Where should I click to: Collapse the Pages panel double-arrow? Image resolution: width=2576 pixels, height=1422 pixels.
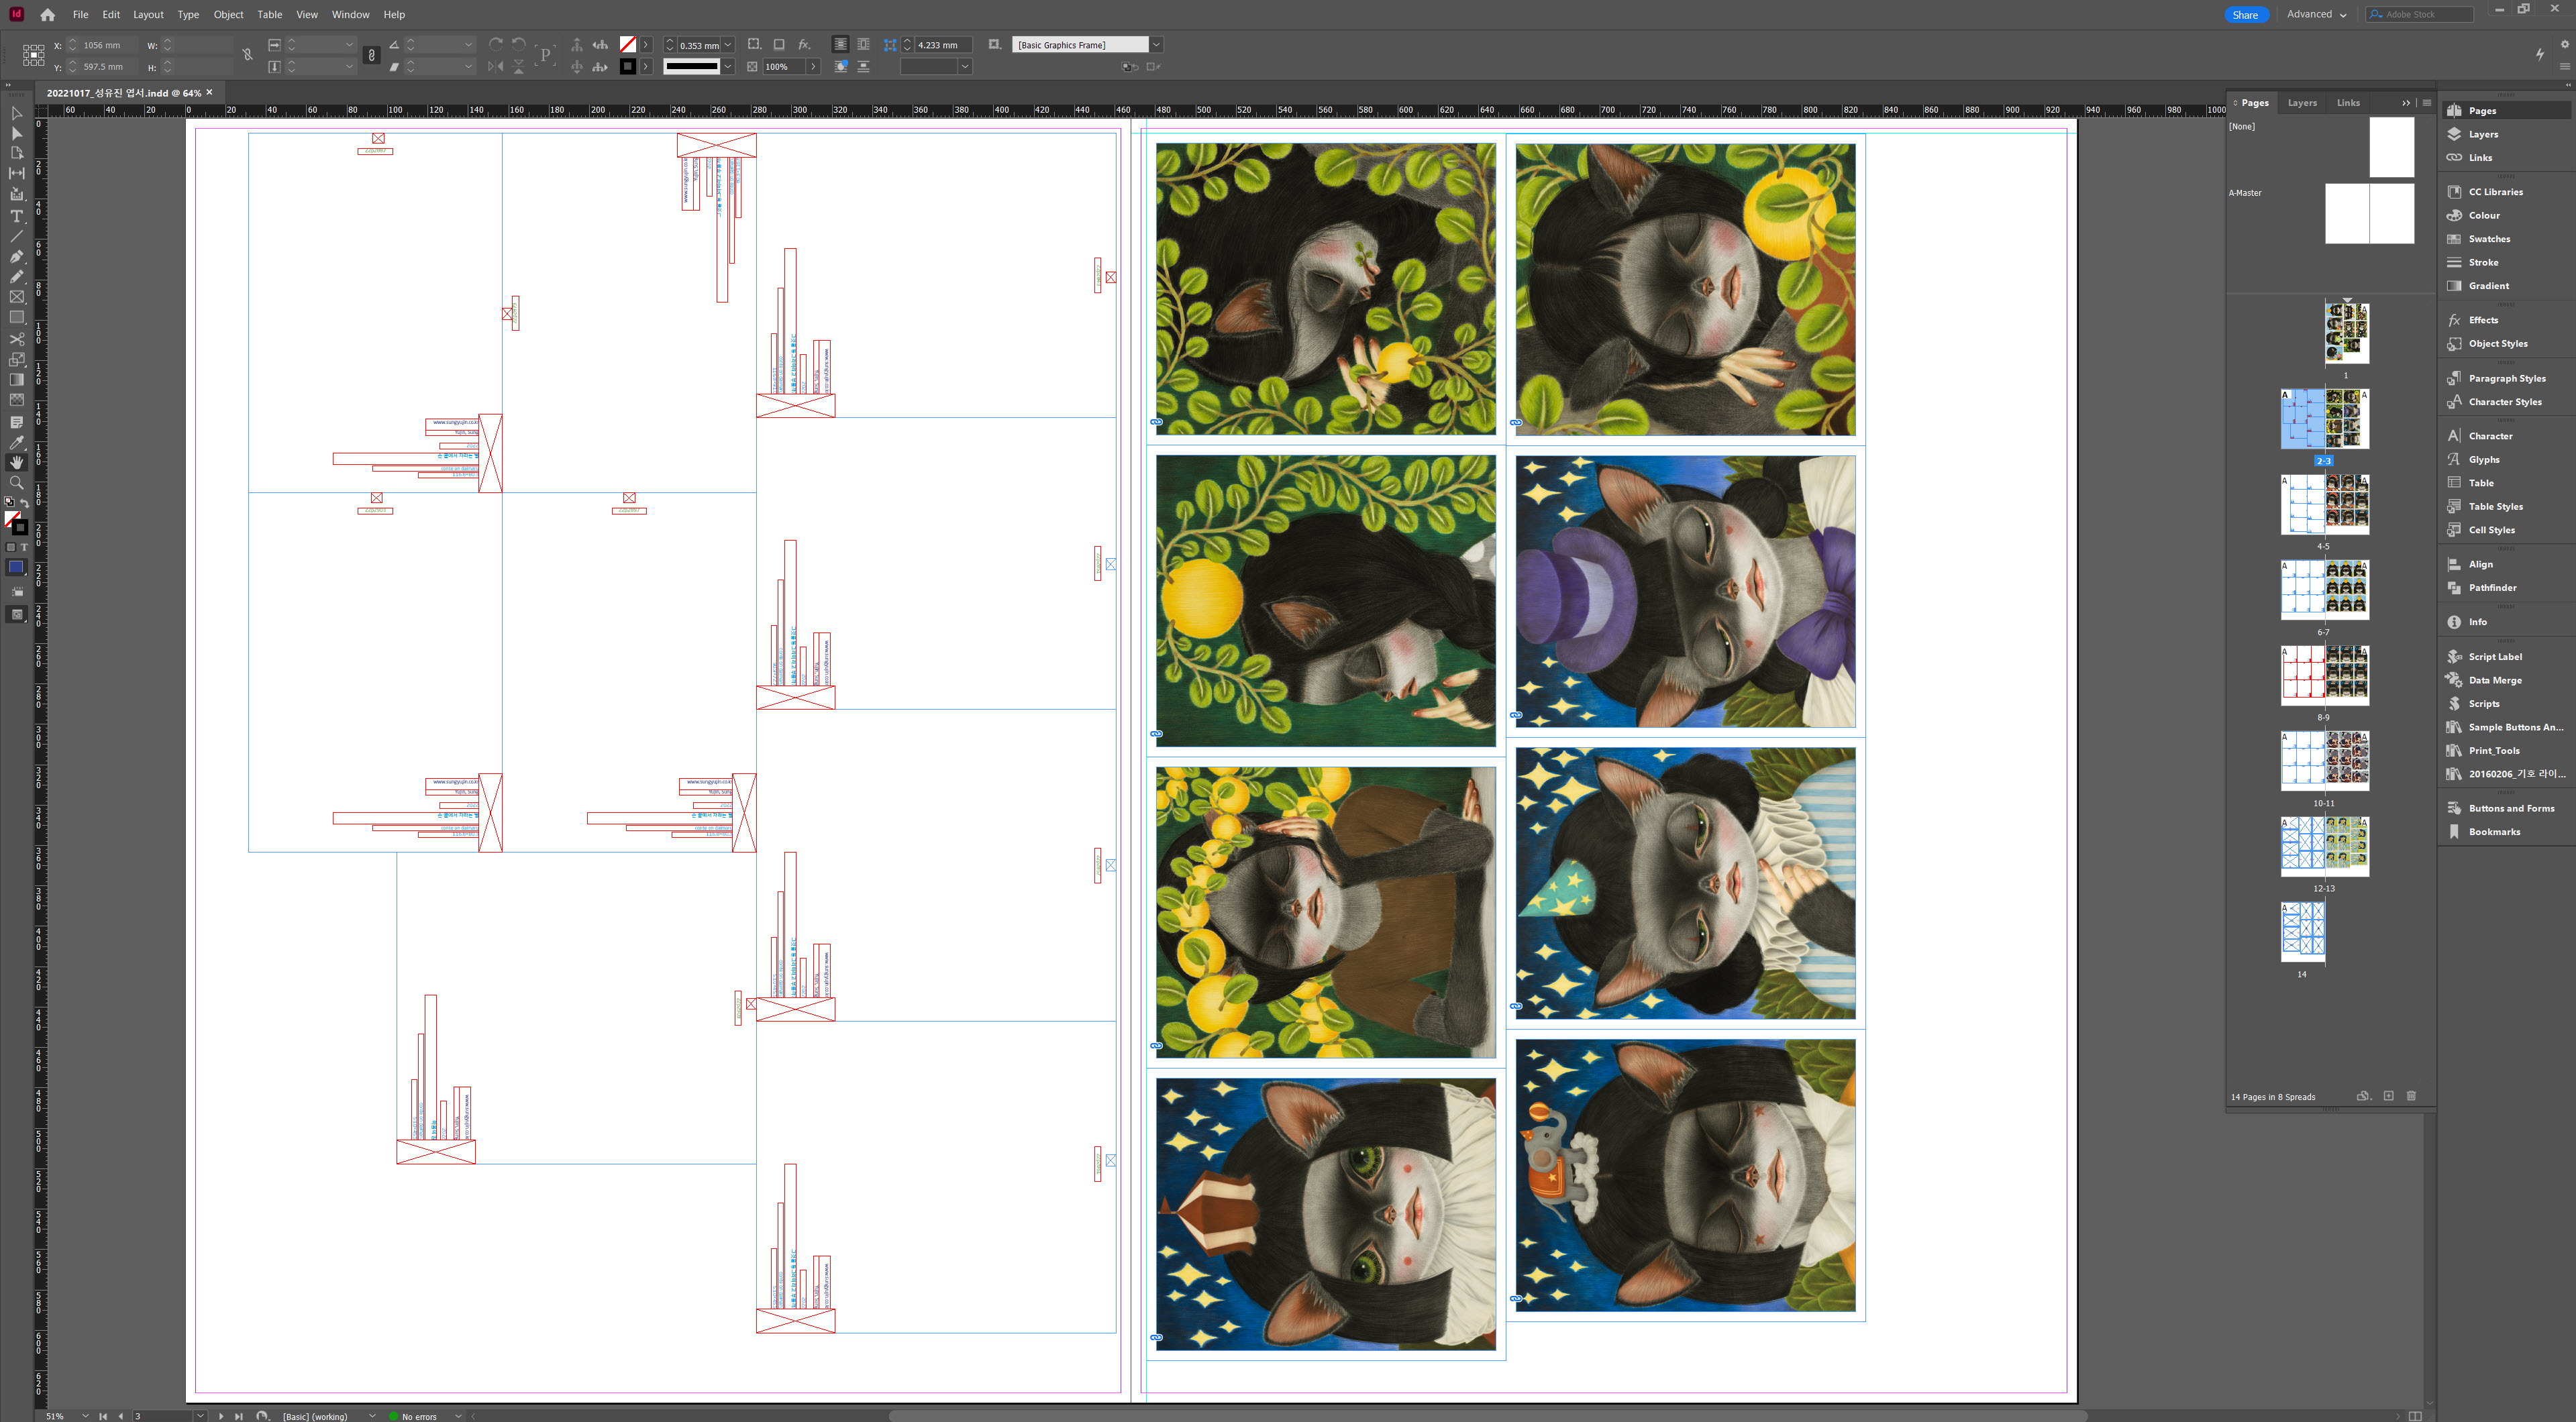coord(2406,102)
